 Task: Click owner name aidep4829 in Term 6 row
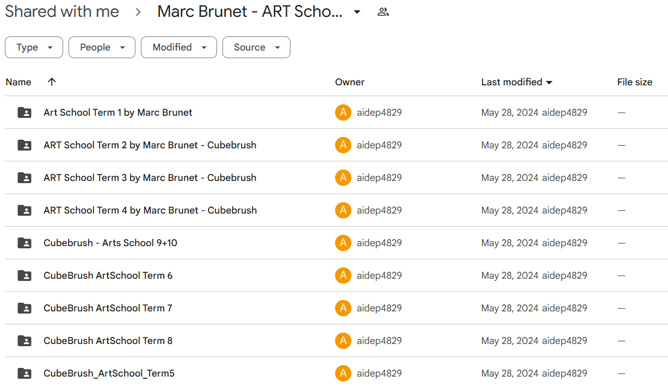click(380, 276)
